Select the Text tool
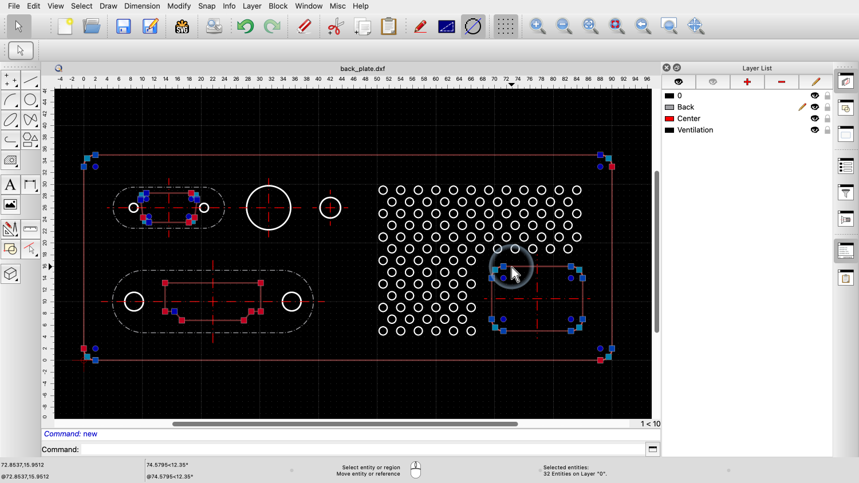859x483 pixels. tap(10, 185)
